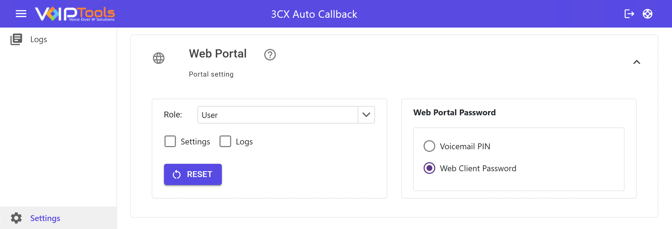
Task: Click the Role: label
Action: 173,114
